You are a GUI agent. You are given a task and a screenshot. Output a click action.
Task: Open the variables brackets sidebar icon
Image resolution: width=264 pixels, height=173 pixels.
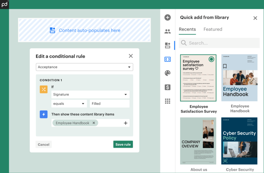tap(168, 59)
